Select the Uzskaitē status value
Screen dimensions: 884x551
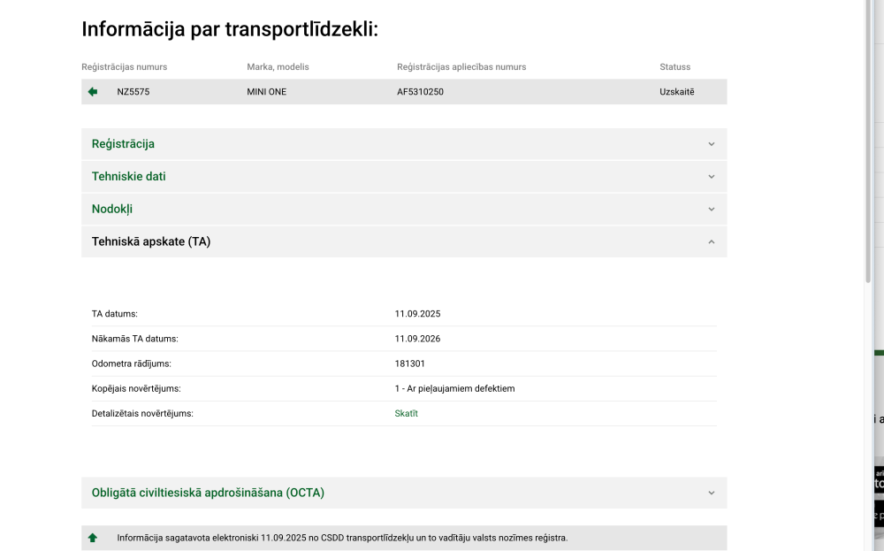point(677,92)
